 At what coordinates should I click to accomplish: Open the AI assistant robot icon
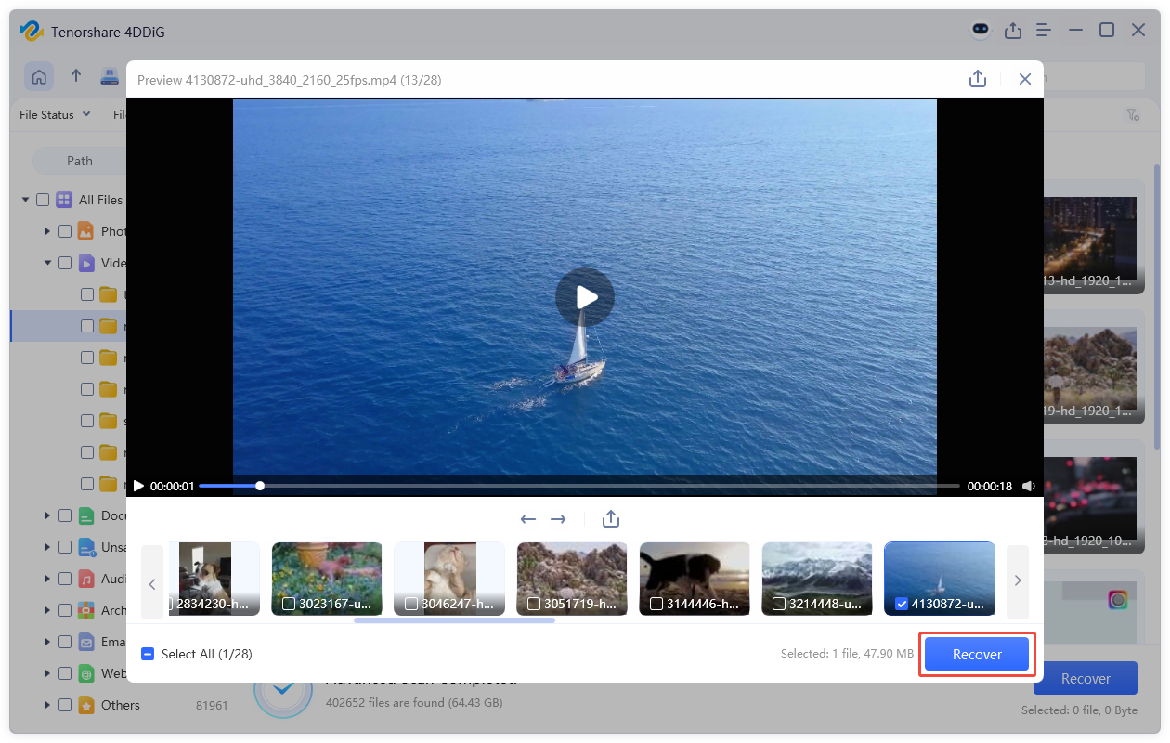point(981,30)
